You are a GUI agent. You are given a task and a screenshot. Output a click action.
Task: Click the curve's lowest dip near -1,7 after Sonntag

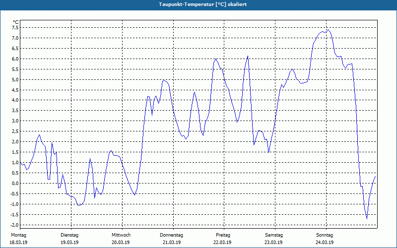pos(367,219)
